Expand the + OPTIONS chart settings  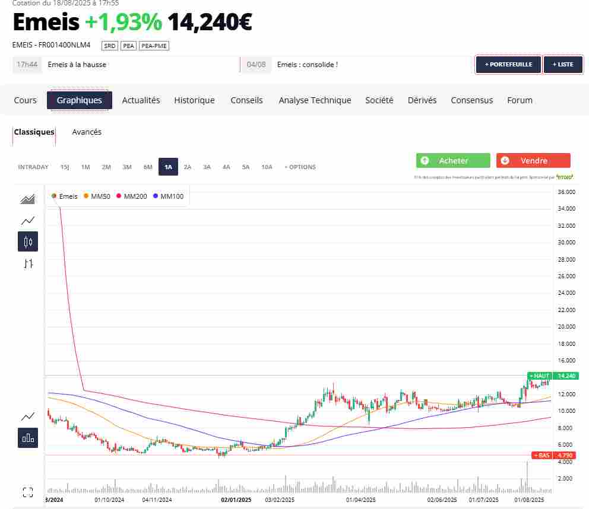tap(300, 167)
